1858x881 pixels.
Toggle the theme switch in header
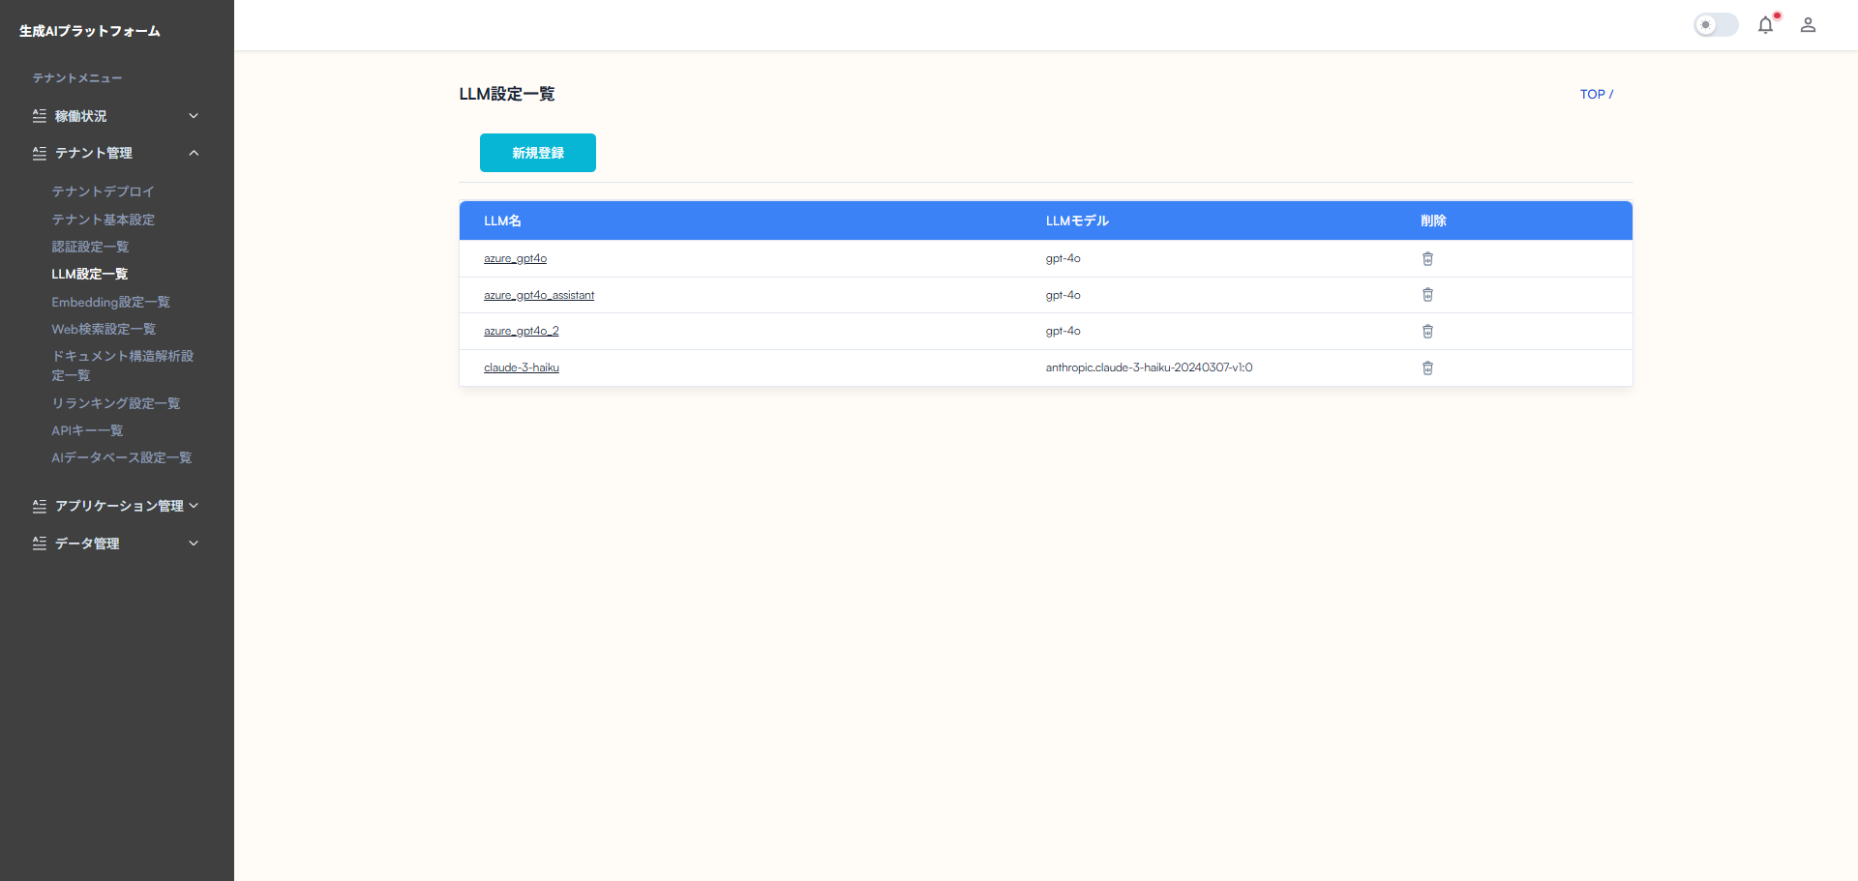(1716, 25)
